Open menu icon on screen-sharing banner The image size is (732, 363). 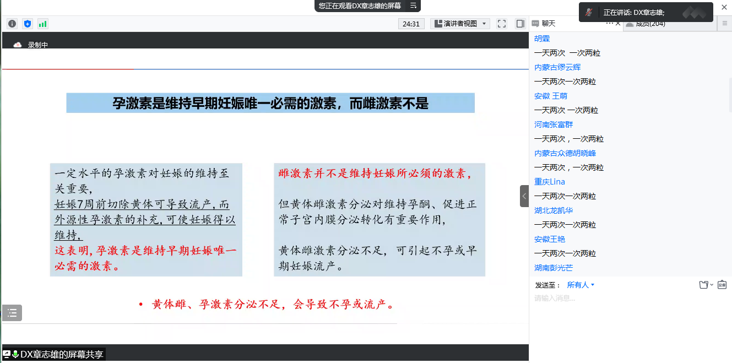(413, 6)
